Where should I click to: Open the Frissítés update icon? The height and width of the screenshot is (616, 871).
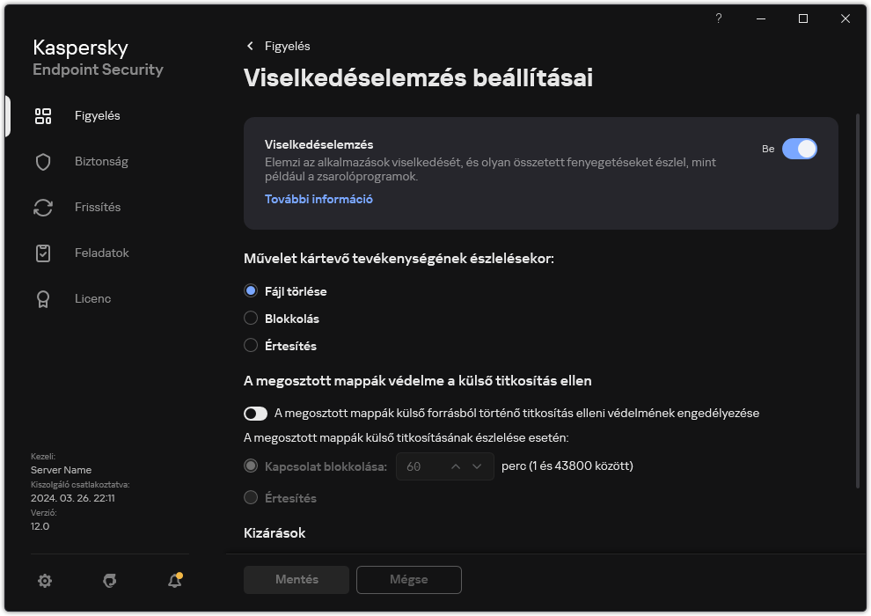pos(43,207)
